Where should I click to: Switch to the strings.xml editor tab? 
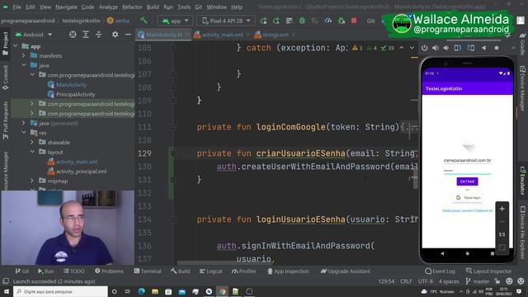tap(275, 35)
